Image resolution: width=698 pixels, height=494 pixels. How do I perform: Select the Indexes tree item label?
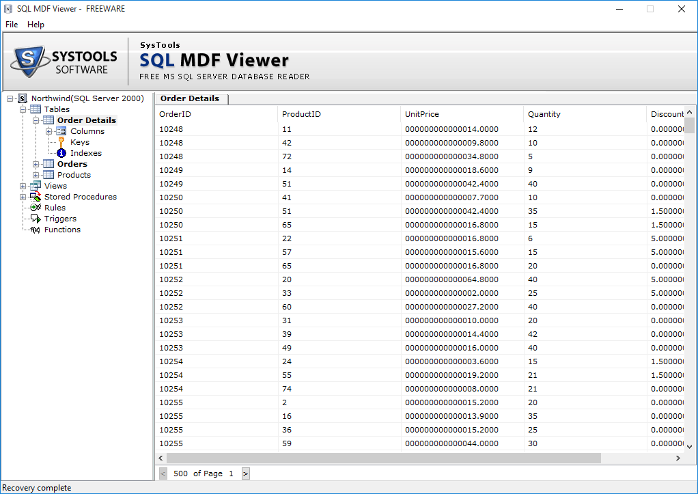[x=86, y=153]
